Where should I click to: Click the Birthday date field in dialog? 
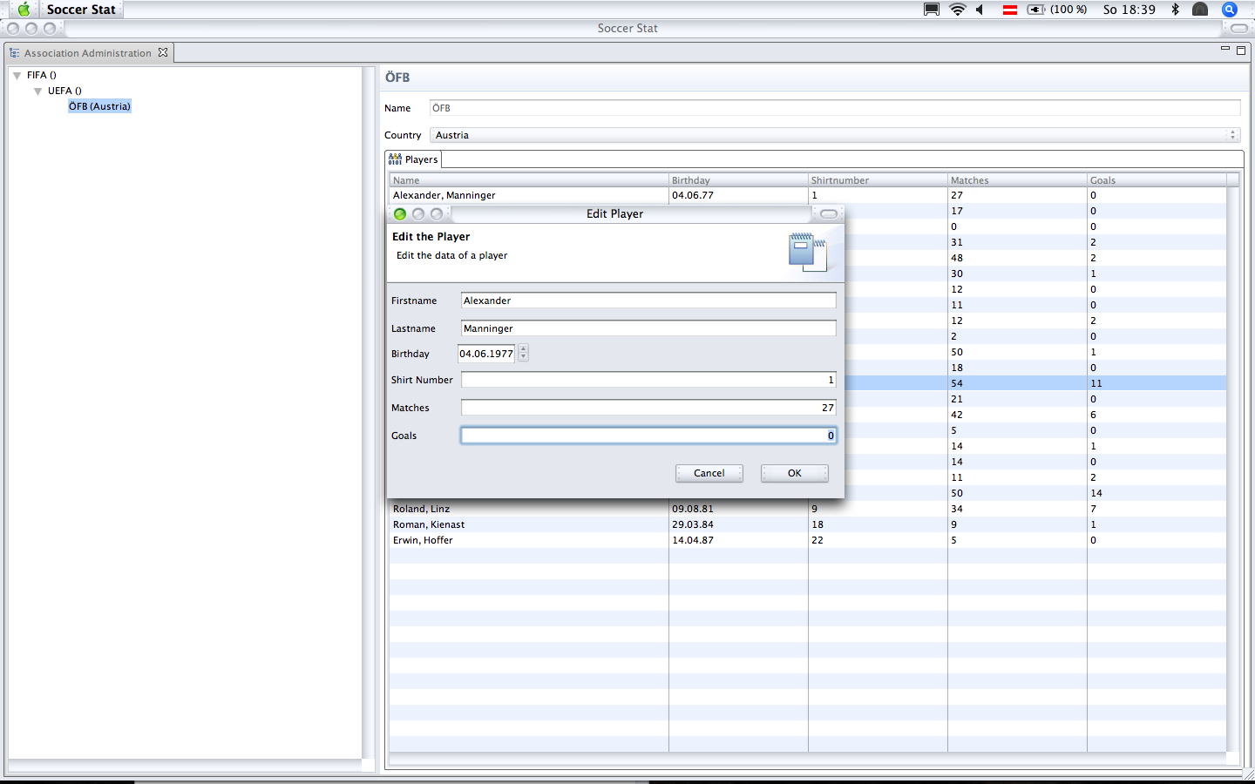pyautogui.click(x=487, y=354)
